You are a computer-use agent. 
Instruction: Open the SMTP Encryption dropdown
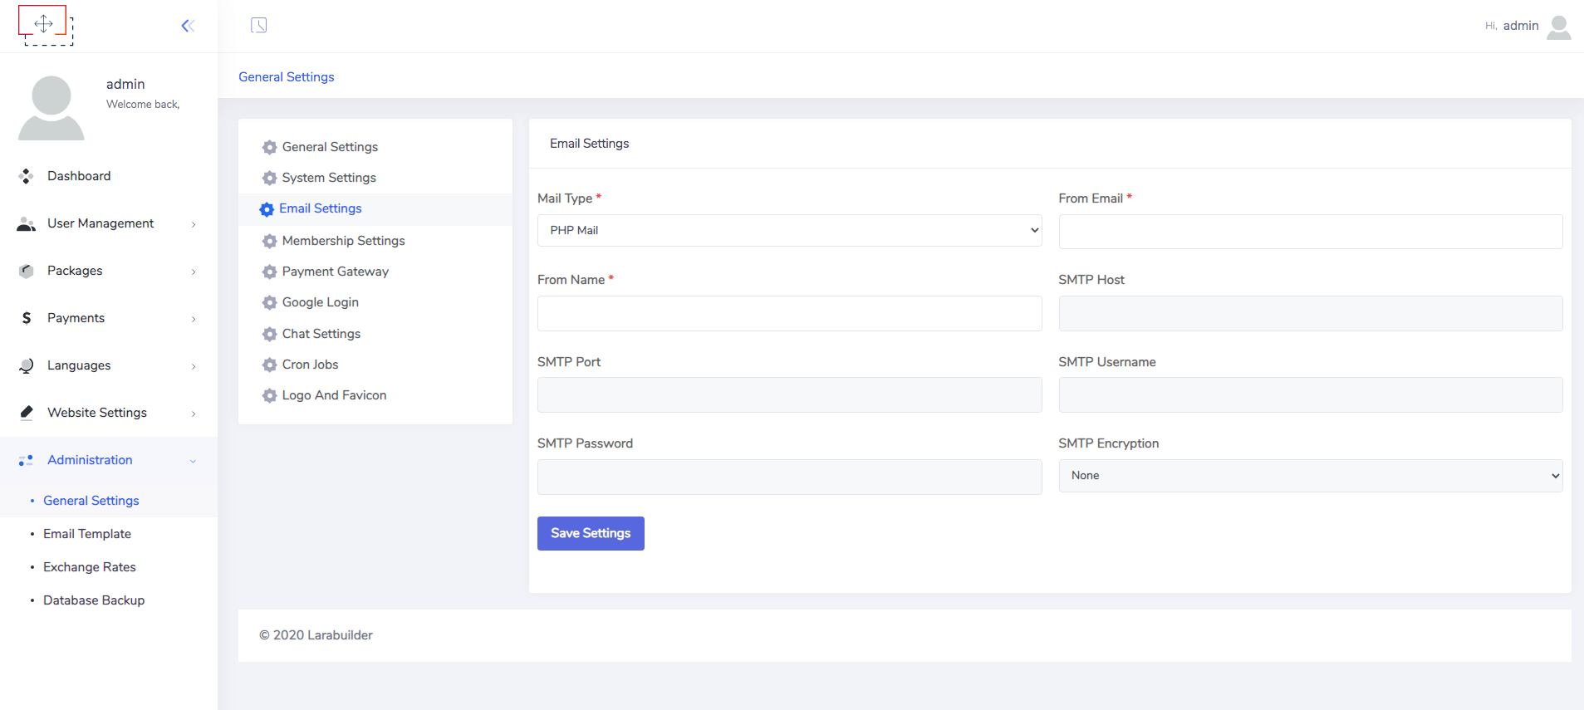coord(1310,476)
